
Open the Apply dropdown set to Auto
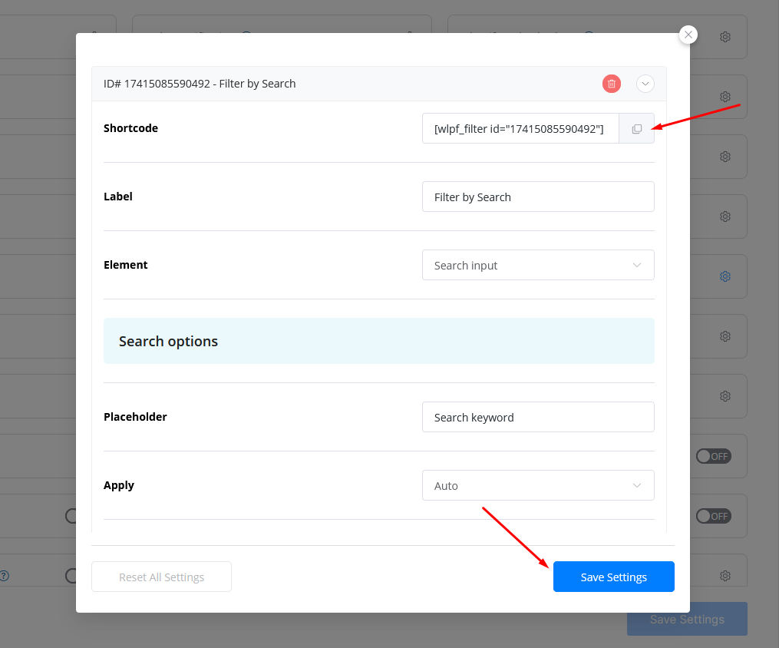[538, 486]
